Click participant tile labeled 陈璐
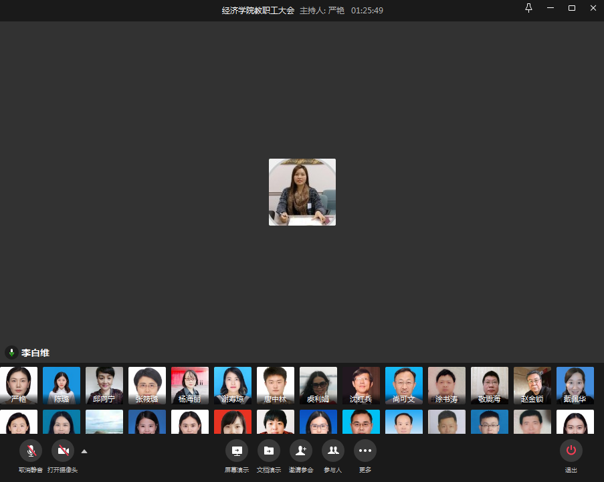604x482 pixels. pos(62,385)
